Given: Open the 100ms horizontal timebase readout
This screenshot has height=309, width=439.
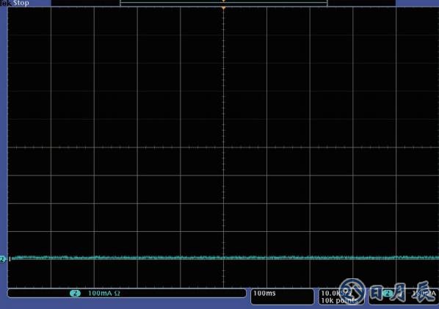Looking at the screenshot, I should pyautogui.click(x=264, y=293).
